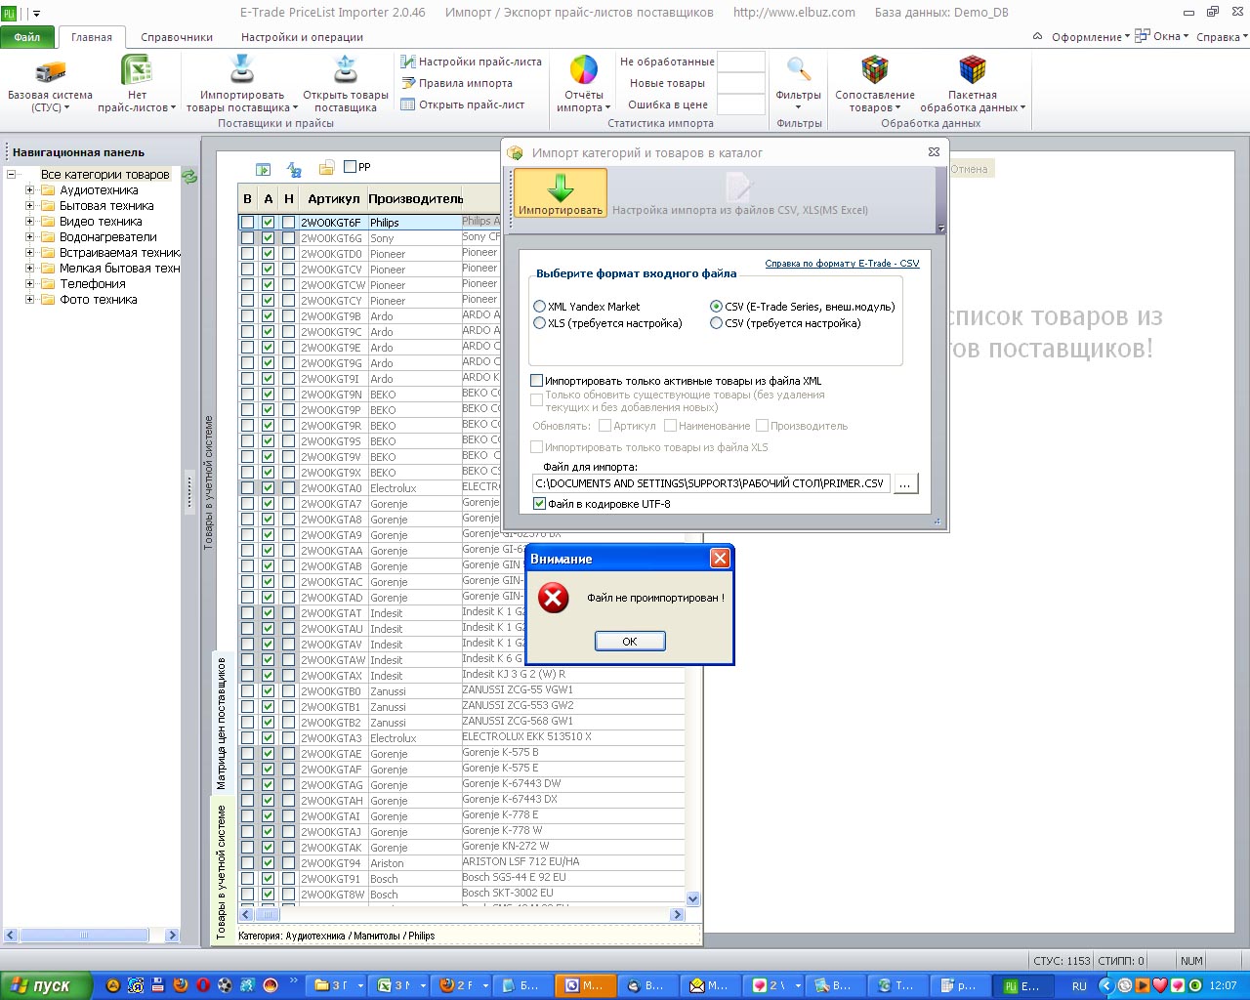1250x1000 pixels.
Task: Expand the Телефония tree node
Action: [x=30, y=284]
